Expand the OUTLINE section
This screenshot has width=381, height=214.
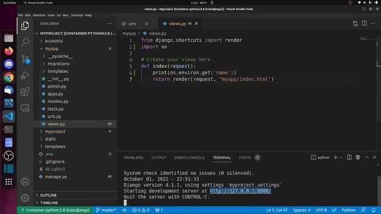click(x=76, y=195)
